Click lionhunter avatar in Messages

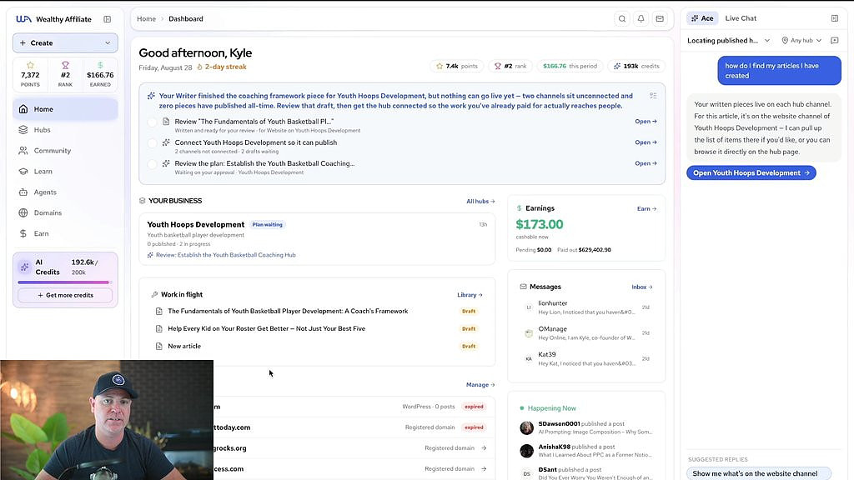528,307
